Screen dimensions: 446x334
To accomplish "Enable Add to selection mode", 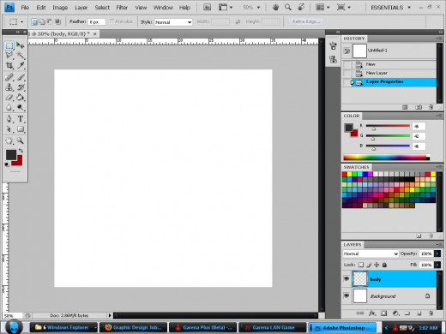I will (42, 21).
